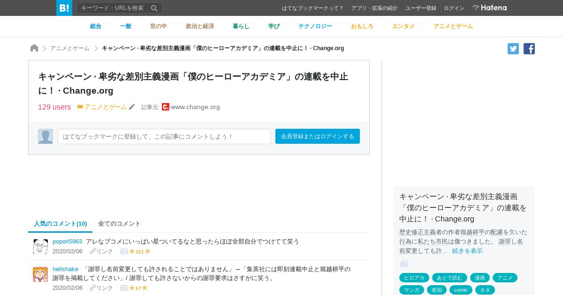Click the 221 star count
Screen dimensions: 563x295
tap(140, 251)
